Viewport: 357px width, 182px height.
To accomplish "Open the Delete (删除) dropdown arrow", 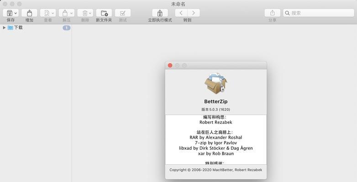I will coord(90,13).
